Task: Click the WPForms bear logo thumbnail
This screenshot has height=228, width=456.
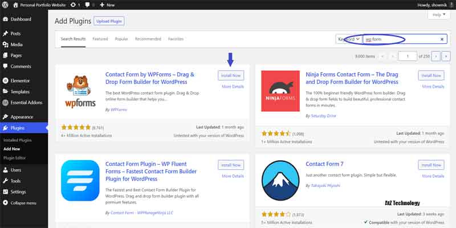Action: (x=80, y=91)
